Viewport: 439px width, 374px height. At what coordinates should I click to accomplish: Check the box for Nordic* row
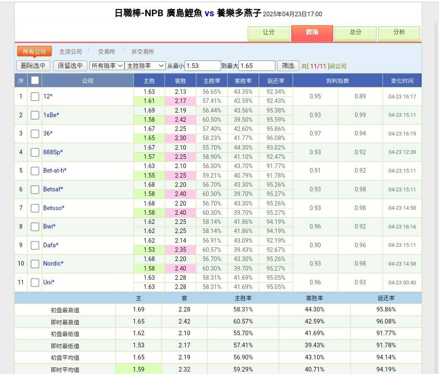[x=35, y=264]
